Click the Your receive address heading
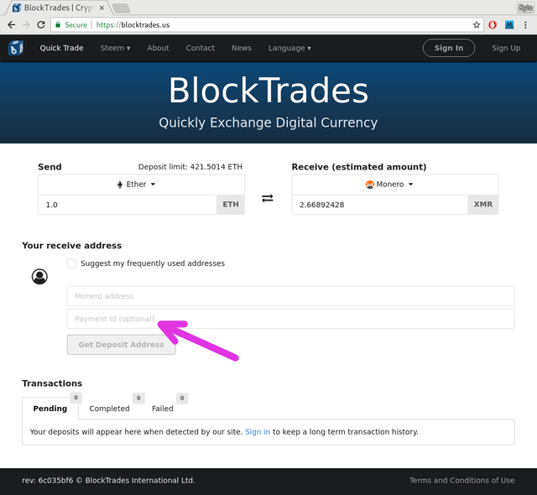Screen dimensions: 537x495 [x=72, y=246]
